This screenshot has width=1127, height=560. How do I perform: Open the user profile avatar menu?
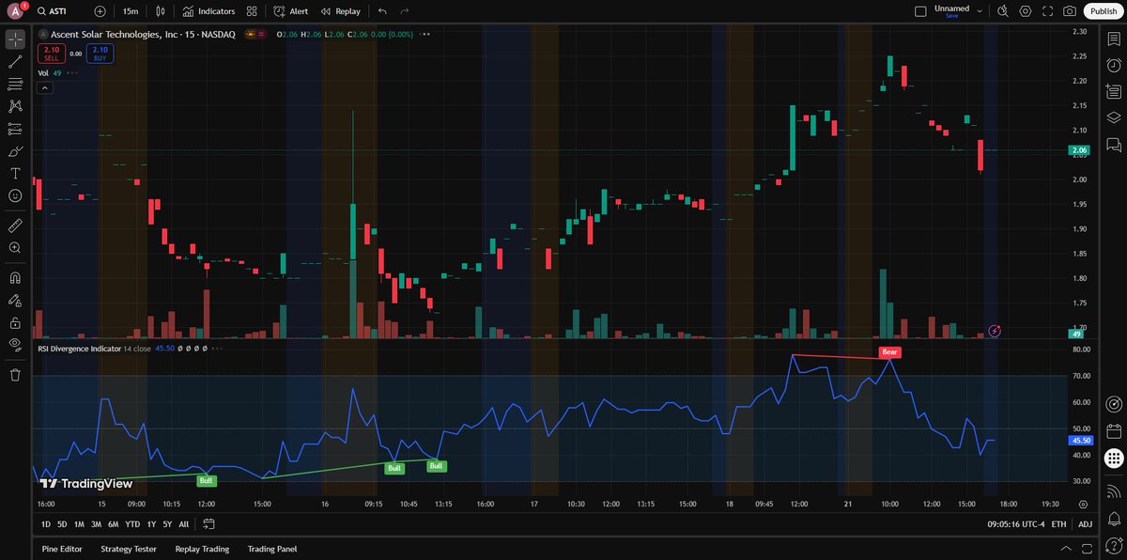coord(16,11)
